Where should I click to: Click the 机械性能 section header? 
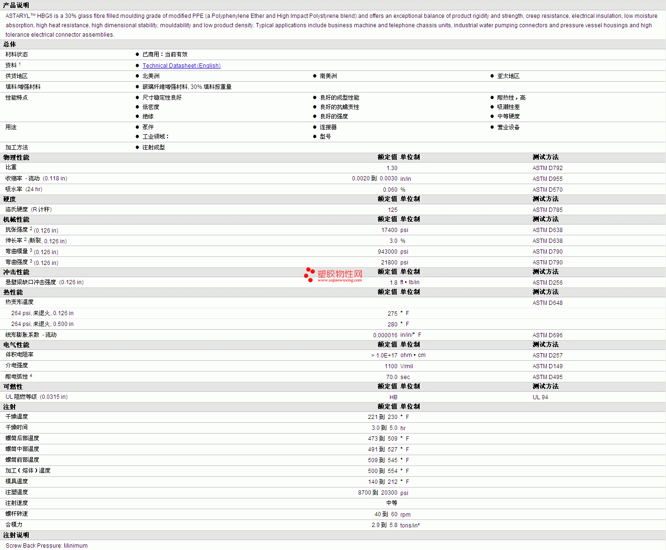(16, 219)
